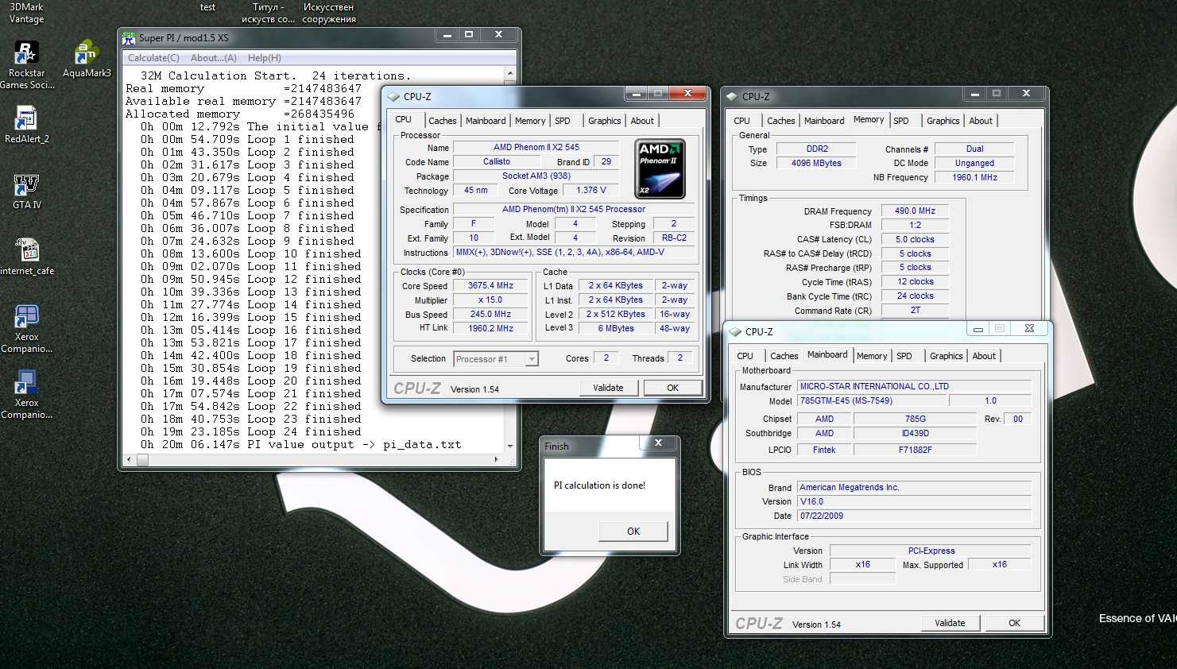Open Memory tab in Mainboard window
Screen dimensions: 1177x669
coord(872,356)
